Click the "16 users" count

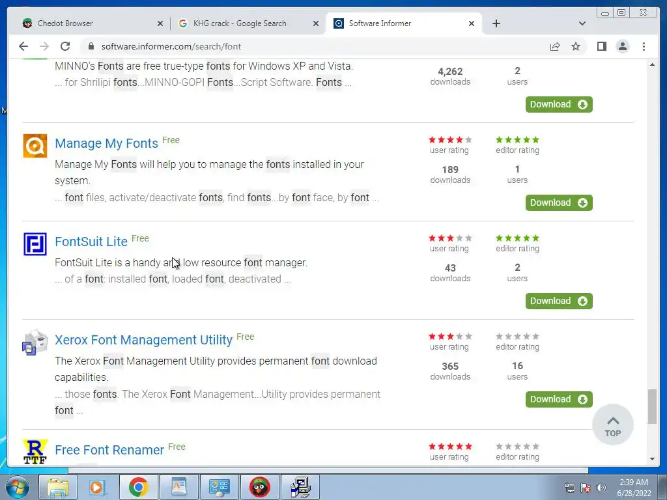517,370
